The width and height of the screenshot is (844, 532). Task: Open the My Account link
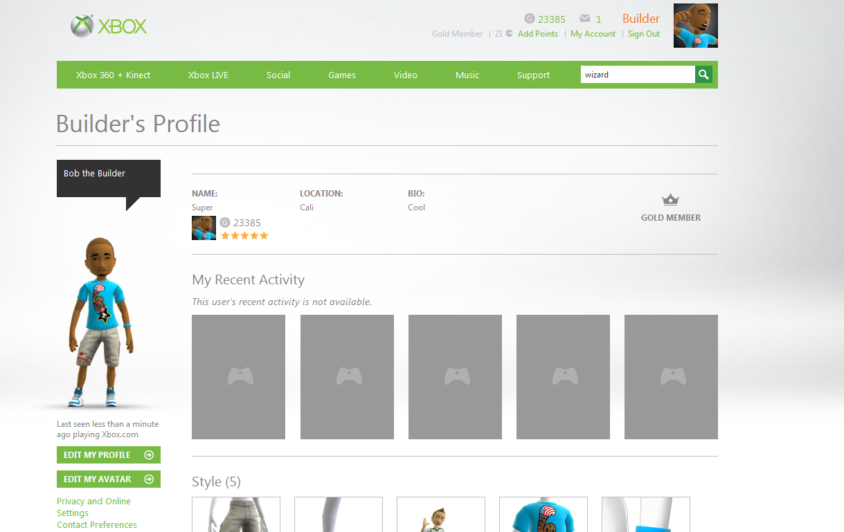pyautogui.click(x=593, y=34)
